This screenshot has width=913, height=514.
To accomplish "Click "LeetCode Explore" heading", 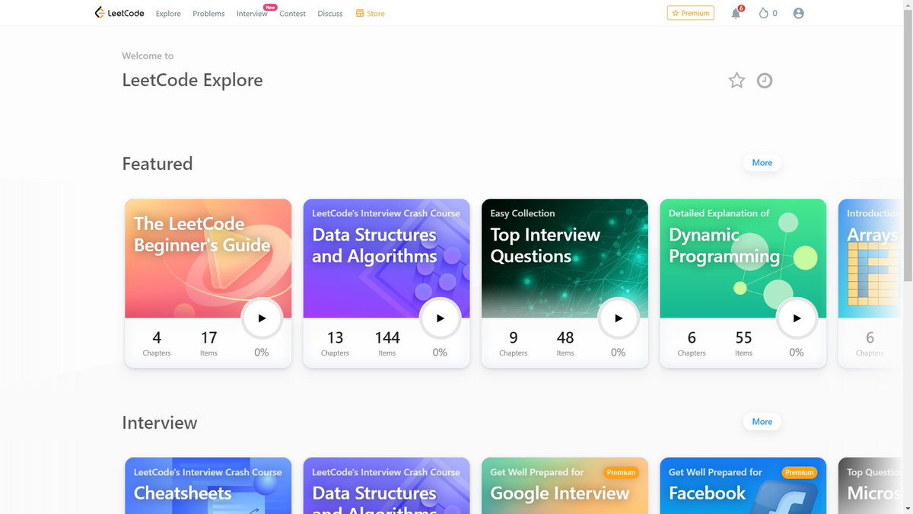I will [x=192, y=80].
